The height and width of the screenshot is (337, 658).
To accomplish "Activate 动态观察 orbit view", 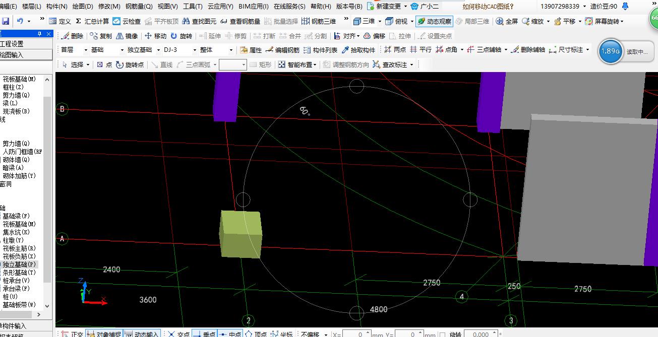I will pyautogui.click(x=435, y=21).
